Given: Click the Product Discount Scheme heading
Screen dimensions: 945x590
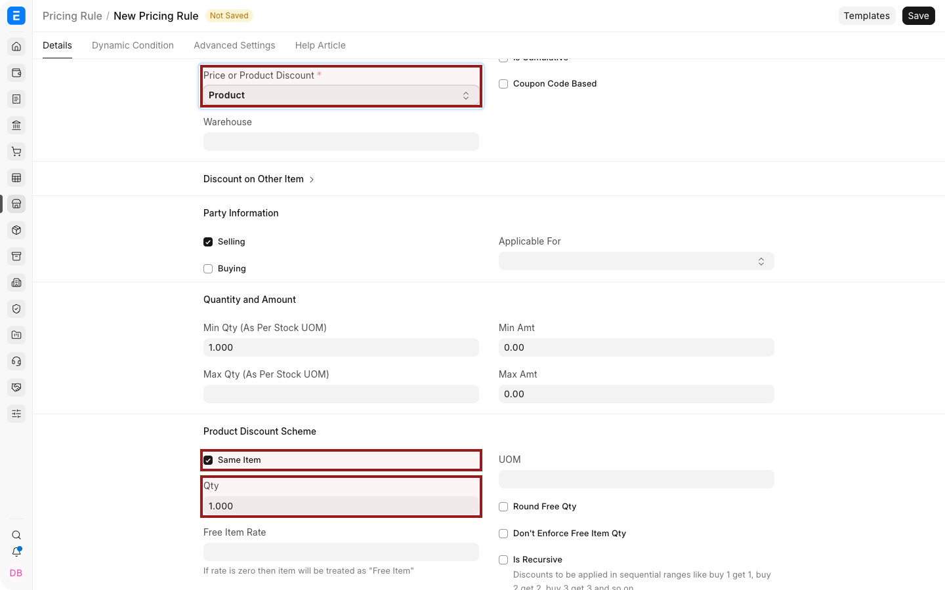Looking at the screenshot, I should (260, 431).
